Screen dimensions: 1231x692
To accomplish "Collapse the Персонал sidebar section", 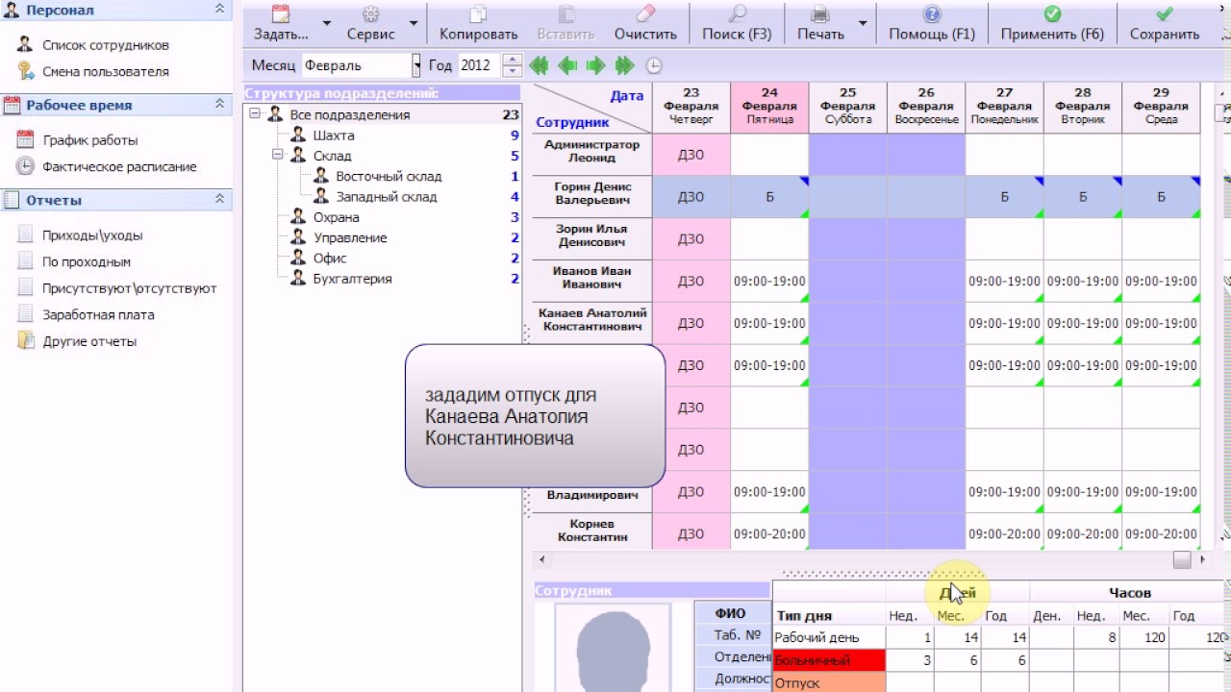I will pos(219,10).
